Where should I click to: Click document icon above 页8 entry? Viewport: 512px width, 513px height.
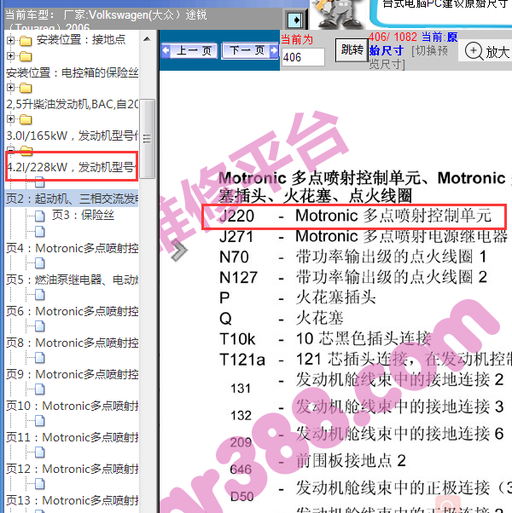(x=39, y=326)
